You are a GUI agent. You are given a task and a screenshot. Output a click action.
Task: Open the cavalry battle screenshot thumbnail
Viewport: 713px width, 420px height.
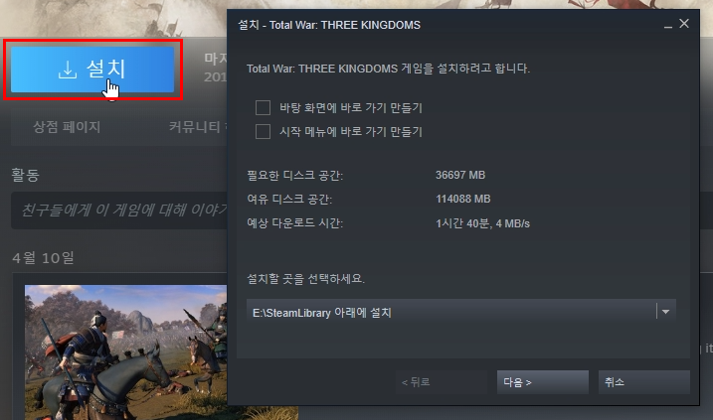pyautogui.click(x=126, y=352)
